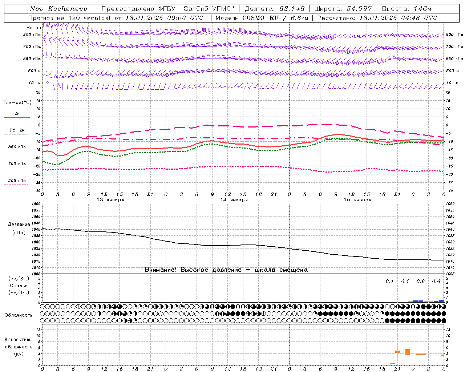Click the Облачность cloud cover label
Viewport: 465px width, 372px height.
pos(19,315)
